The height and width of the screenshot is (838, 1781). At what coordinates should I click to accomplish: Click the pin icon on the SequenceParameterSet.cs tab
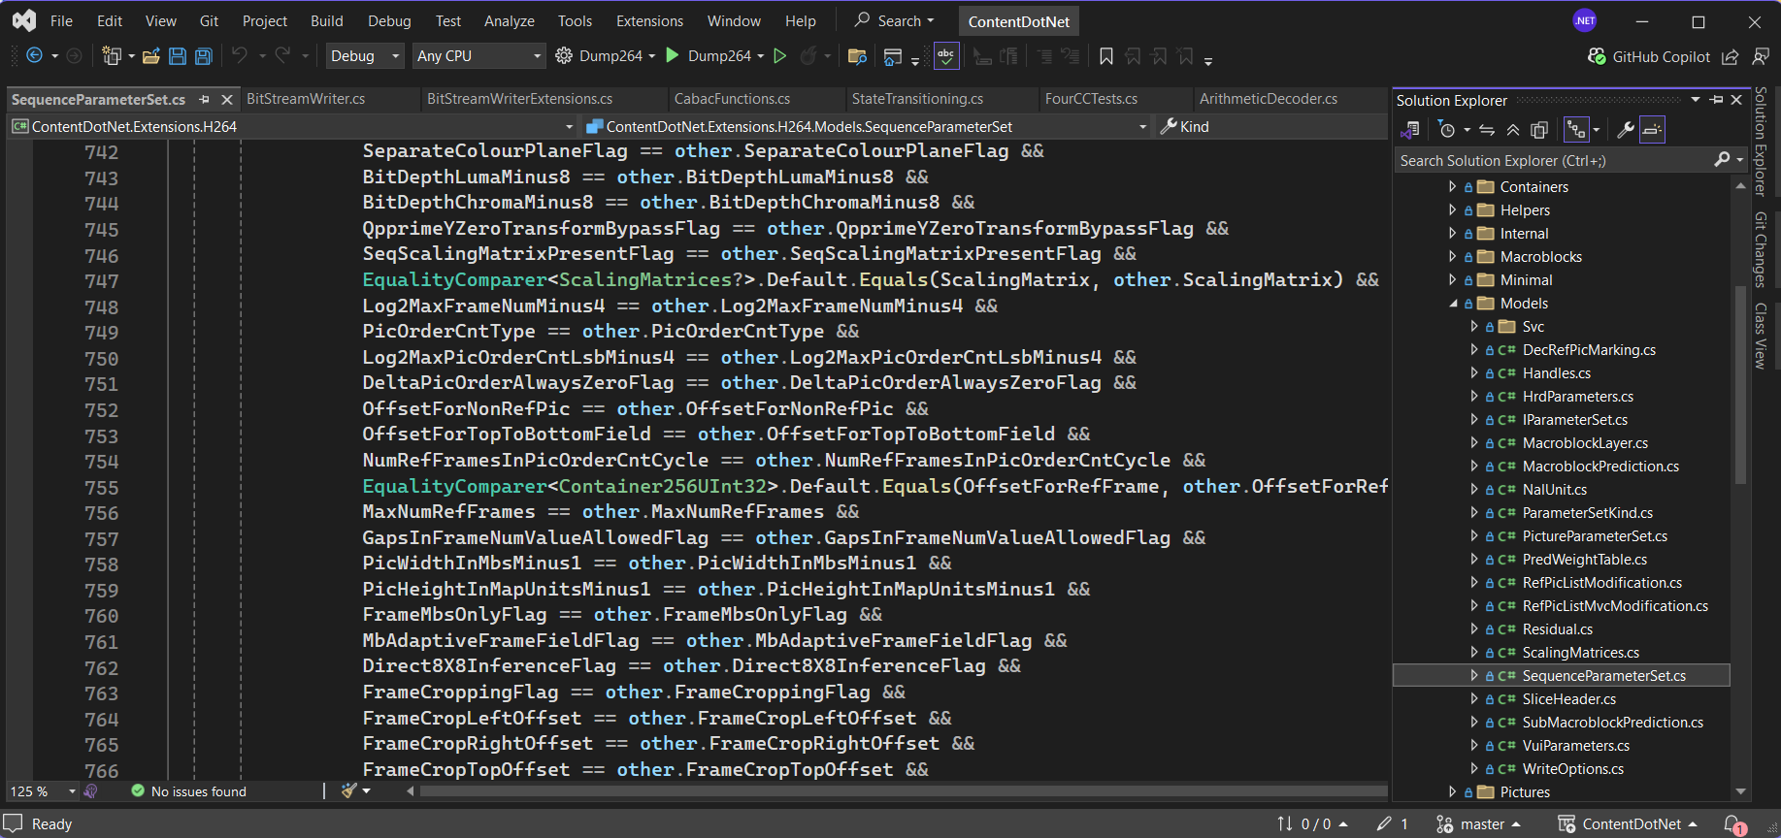[204, 99]
